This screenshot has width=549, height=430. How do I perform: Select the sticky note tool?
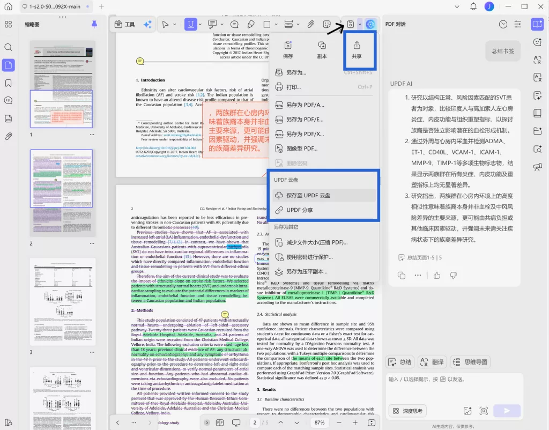point(234,24)
